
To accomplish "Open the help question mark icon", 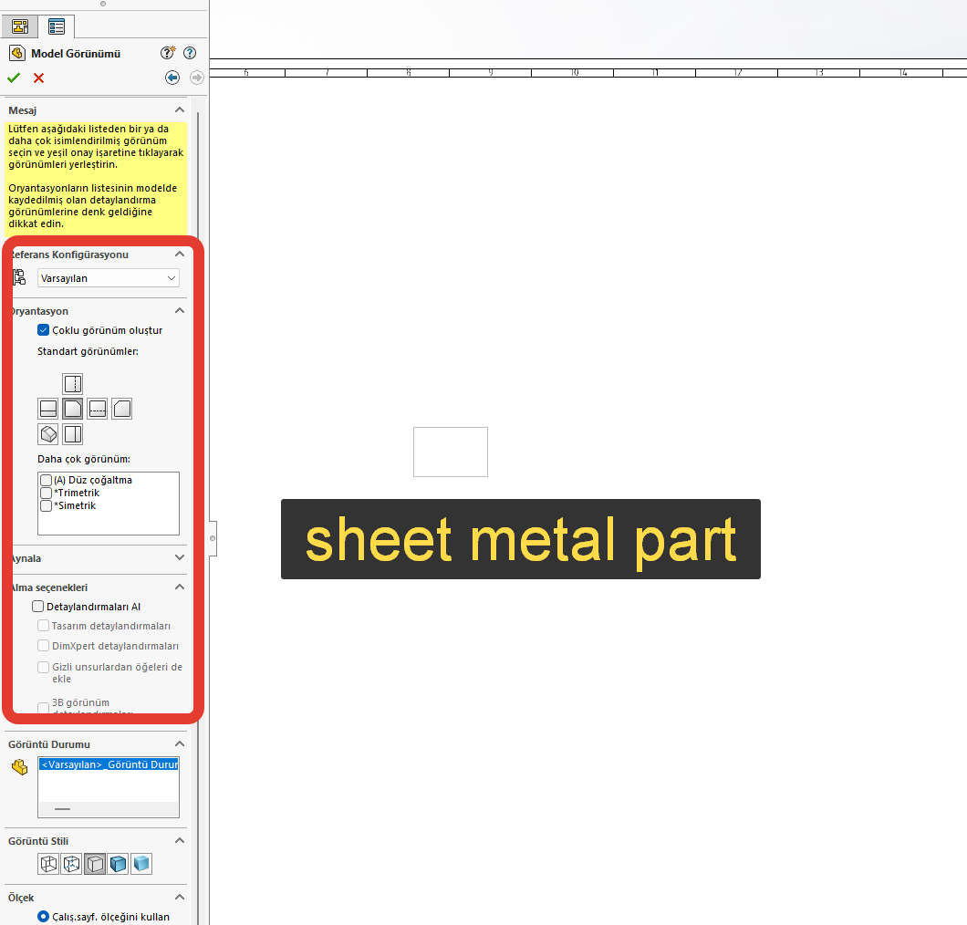I will point(190,54).
